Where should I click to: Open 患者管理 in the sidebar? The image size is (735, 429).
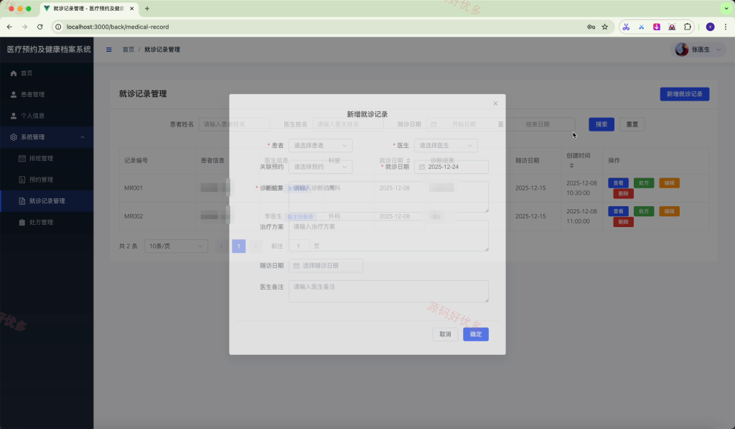[47, 94]
